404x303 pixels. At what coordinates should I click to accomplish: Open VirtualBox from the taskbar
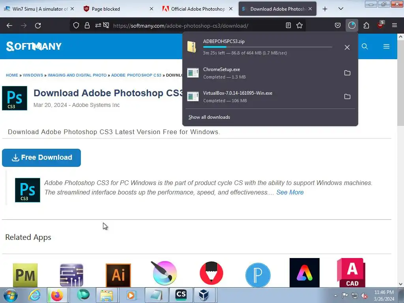coord(204,295)
